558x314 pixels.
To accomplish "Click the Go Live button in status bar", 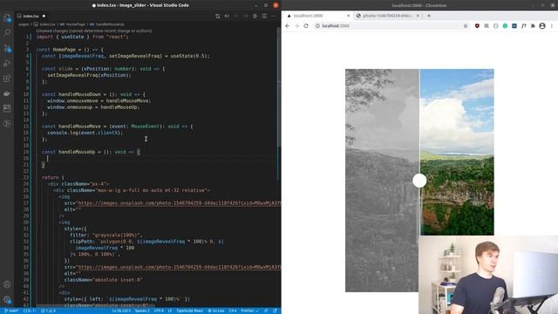I will click(x=216, y=311).
